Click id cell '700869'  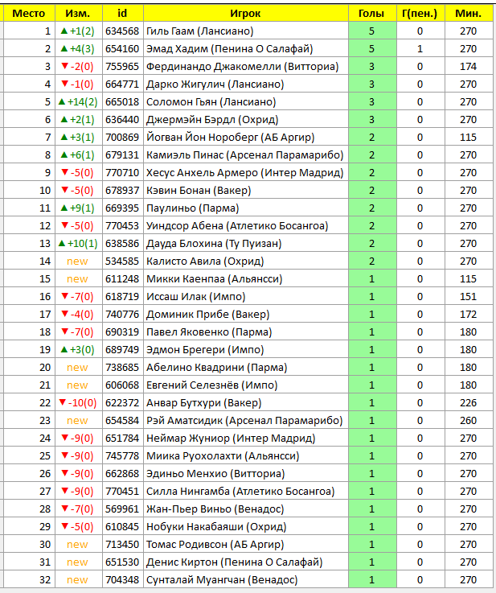click(x=122, y=138)
